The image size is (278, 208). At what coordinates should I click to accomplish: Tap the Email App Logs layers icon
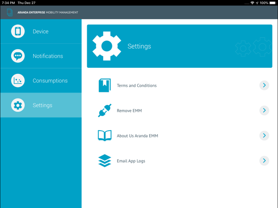105,161
